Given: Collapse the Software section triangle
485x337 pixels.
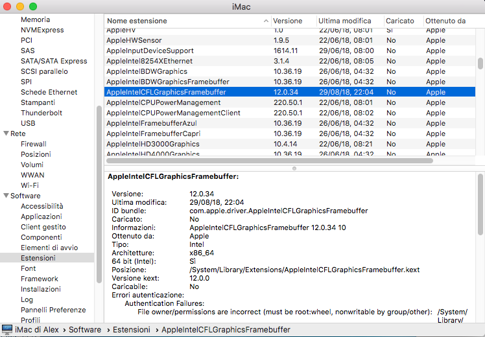Looking at the screenshot, I should [x=6, y=196].
